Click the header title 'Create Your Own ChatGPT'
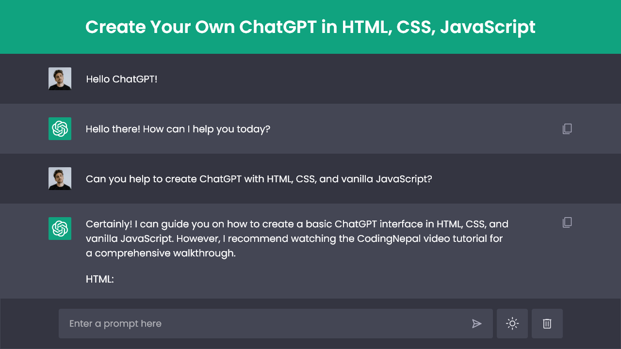 (x=310, y=27)
